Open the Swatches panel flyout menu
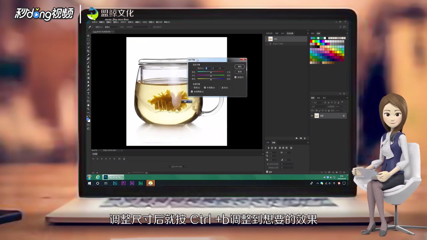Image resolution: width=427 pixels, height=240 pixels. click(x=347, y=33)
